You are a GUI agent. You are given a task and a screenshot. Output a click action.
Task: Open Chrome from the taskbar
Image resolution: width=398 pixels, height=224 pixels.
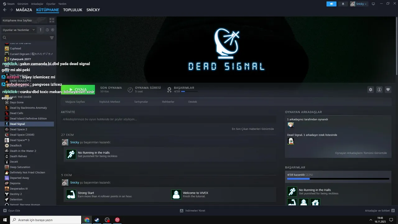click(x=87, y=220)
